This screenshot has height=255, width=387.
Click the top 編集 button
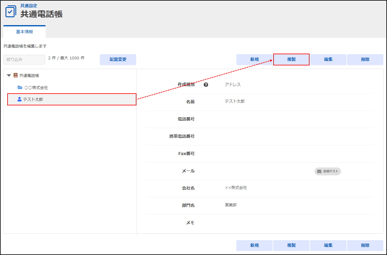(328, 60)
